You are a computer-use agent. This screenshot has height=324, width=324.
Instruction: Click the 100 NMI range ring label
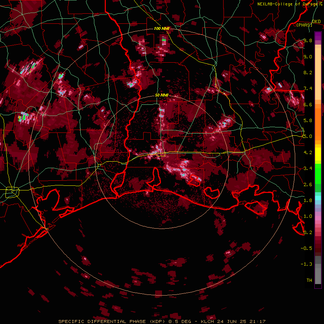pyautogui.click(x=162, y=28)
